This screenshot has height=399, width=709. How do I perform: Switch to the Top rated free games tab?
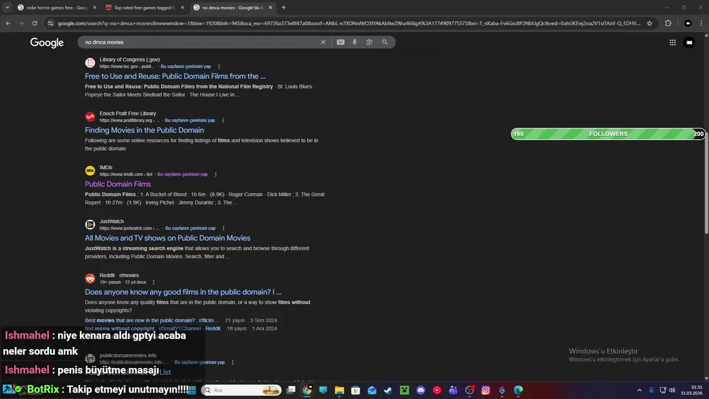click(145, 8)
